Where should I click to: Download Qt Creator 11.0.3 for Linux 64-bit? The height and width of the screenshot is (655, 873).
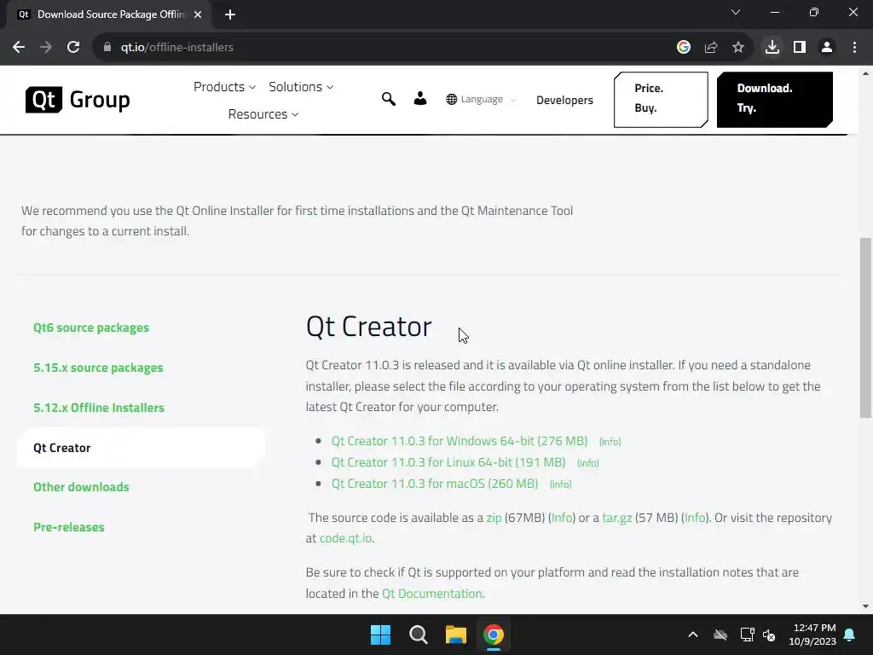(448, 462)
